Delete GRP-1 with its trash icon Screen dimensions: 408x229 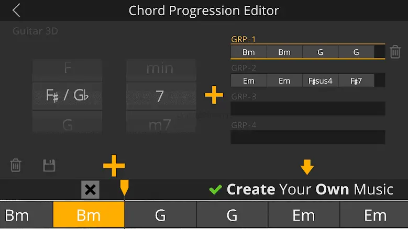coord(395,52)
